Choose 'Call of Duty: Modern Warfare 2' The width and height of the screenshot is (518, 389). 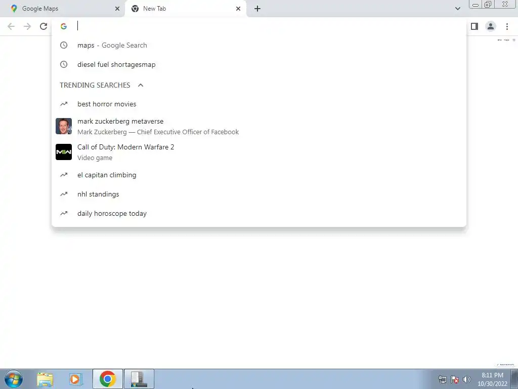point(259,152)
